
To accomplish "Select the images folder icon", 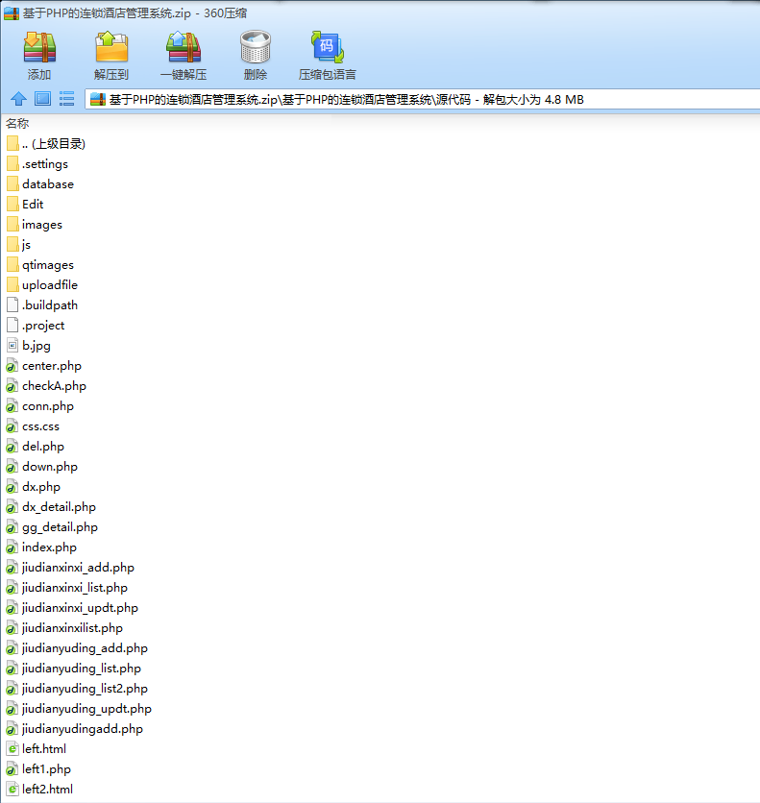I will [x=12, y=225].
